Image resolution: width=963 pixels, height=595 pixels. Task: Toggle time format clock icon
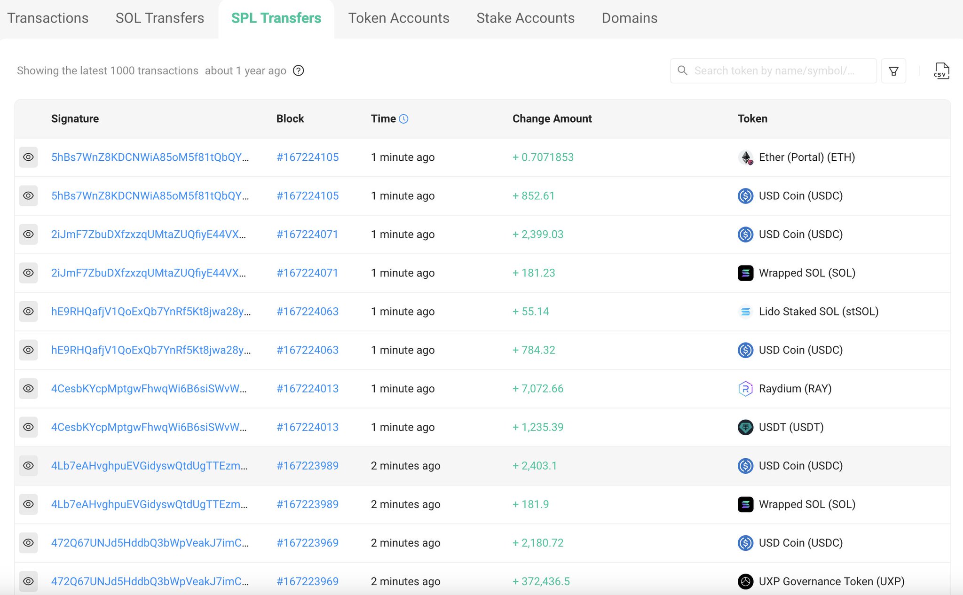[403, 119]
